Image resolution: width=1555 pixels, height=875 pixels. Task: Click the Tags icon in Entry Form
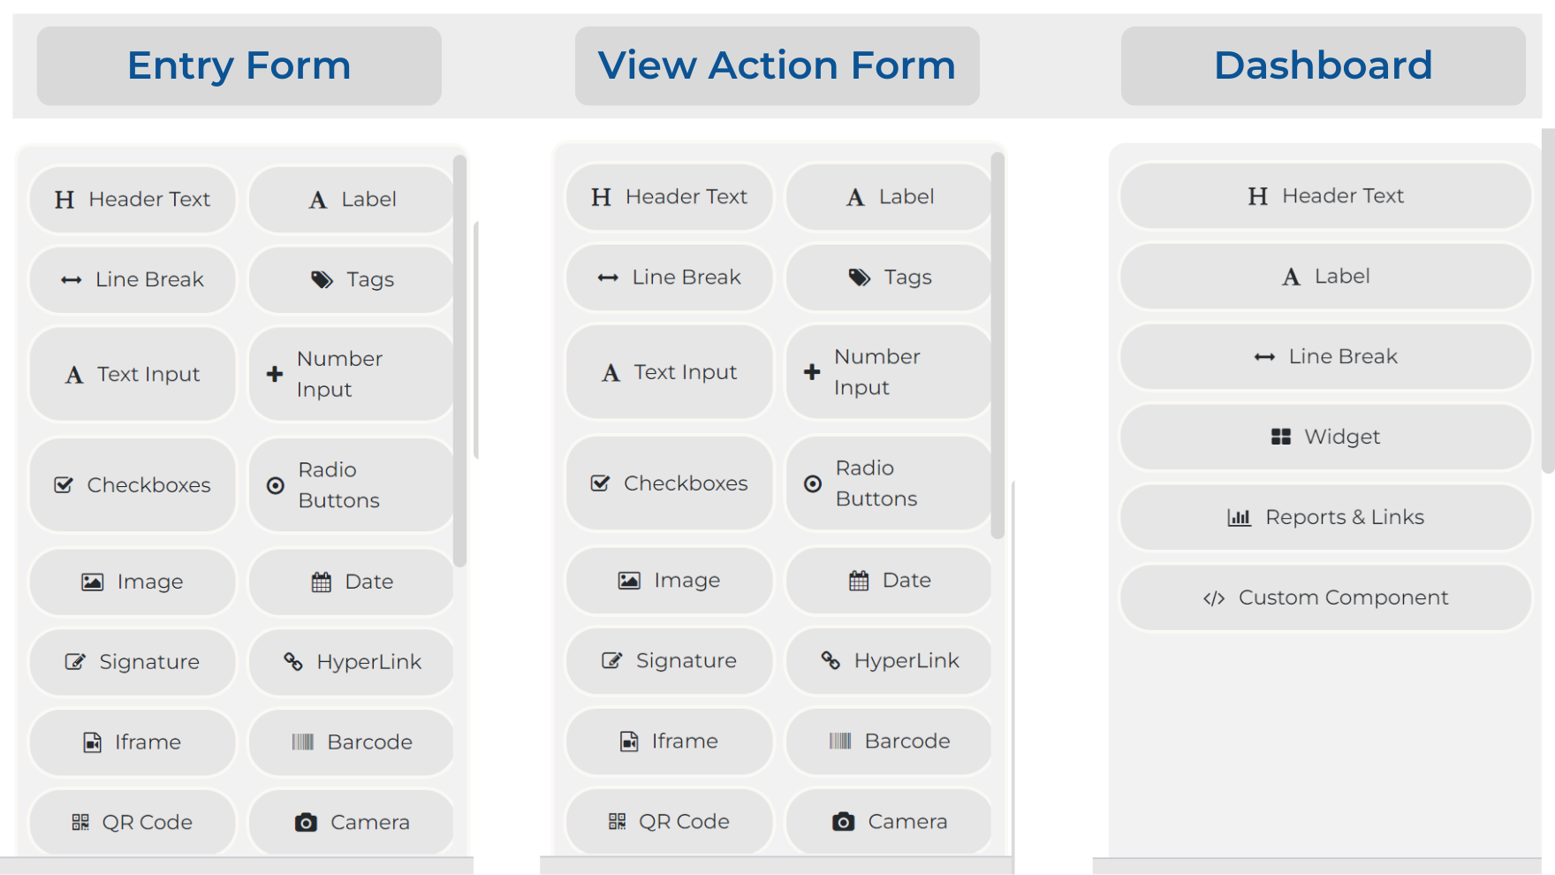click(322, 279)
